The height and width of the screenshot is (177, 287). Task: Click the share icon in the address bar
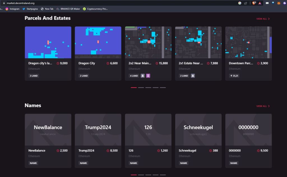[x=246, y=3]
